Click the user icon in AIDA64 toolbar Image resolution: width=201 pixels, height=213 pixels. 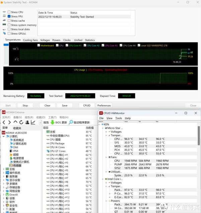[27, 122]
